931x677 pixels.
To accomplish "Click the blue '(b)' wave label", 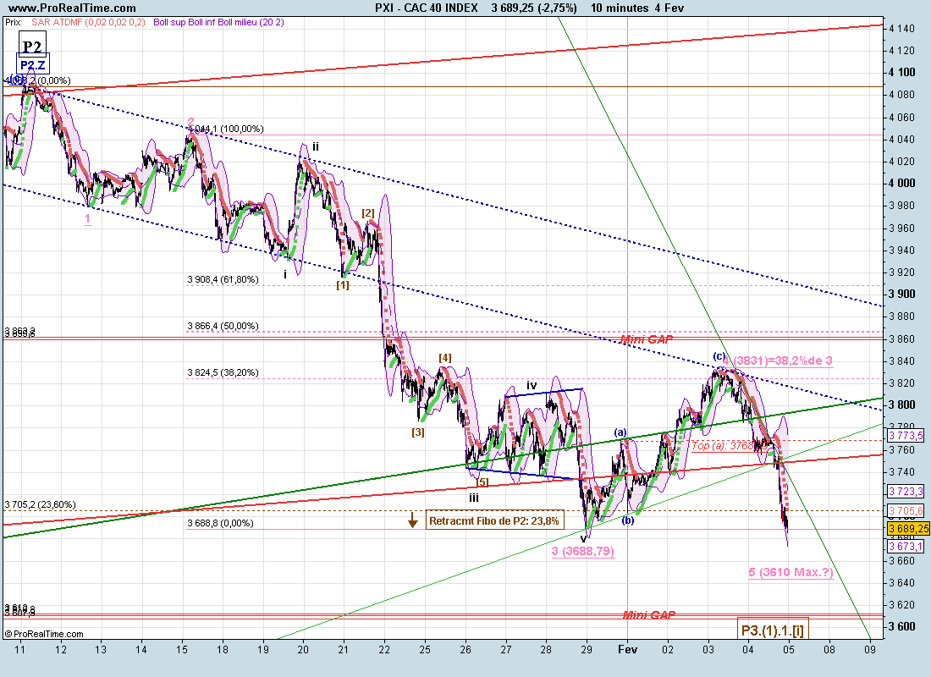I will tap(628, 520).
